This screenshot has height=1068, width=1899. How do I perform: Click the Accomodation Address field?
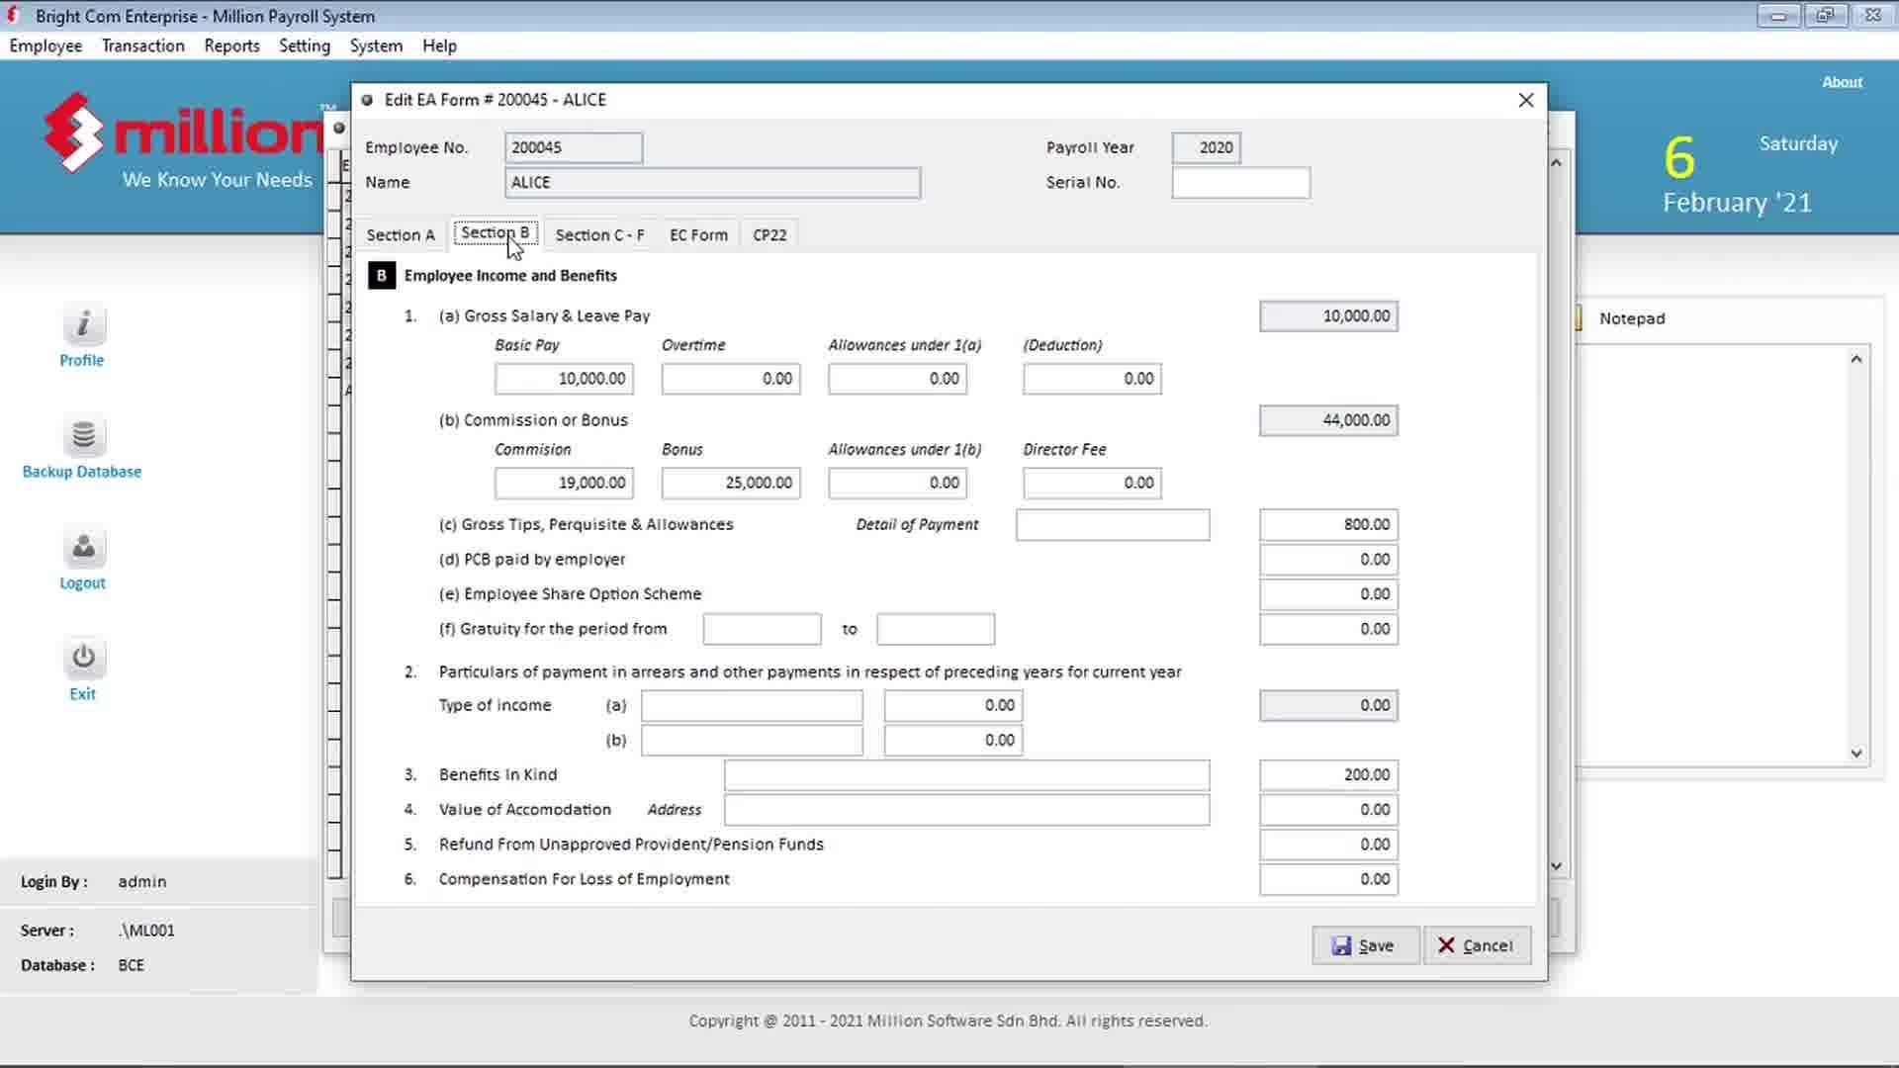[966, 810]
